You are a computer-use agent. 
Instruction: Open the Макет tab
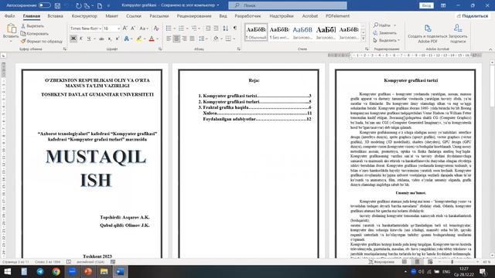[111, 16]
